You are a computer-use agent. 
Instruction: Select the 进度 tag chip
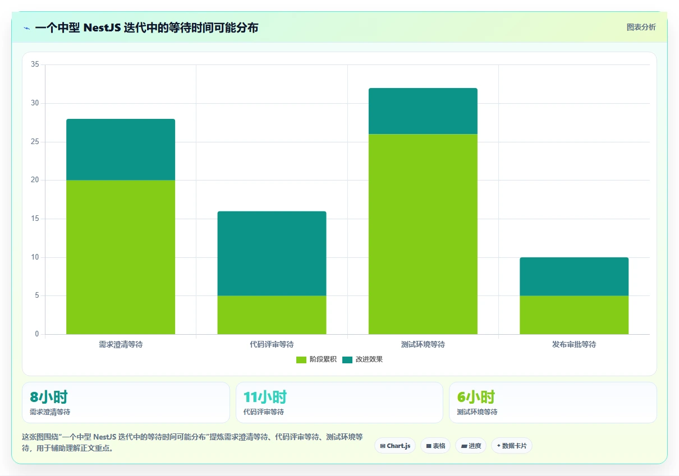pyautogui.click(x=471, y=446)
